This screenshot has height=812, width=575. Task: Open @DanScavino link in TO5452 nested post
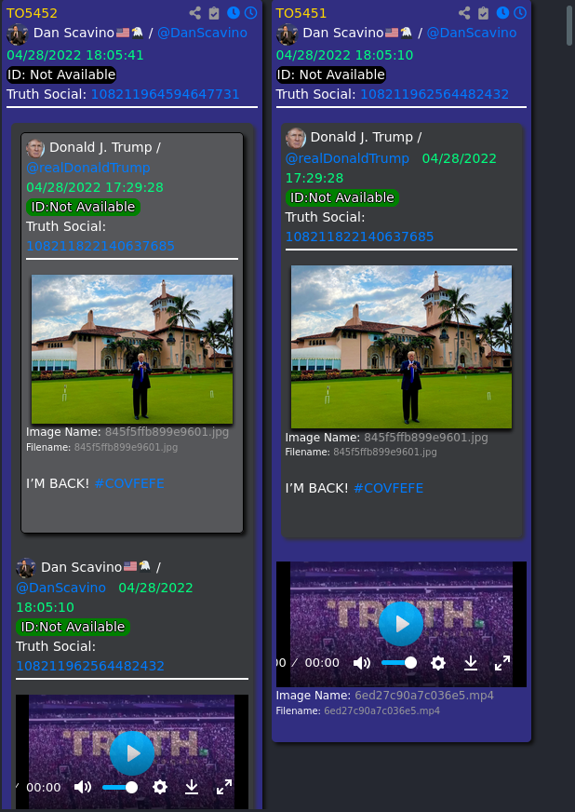[x=61, y=588]
